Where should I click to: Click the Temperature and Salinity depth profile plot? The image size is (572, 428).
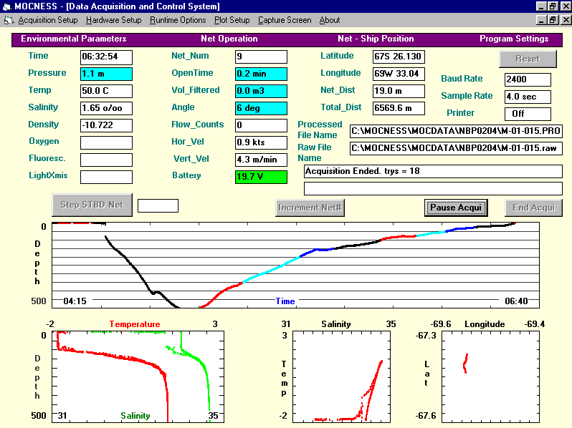138,376
